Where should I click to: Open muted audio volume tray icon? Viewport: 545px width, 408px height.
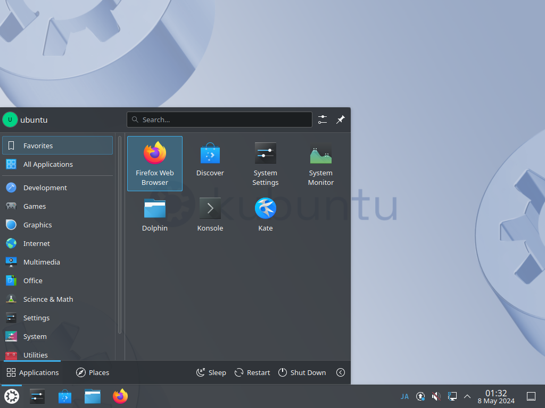tap(436, 396)
